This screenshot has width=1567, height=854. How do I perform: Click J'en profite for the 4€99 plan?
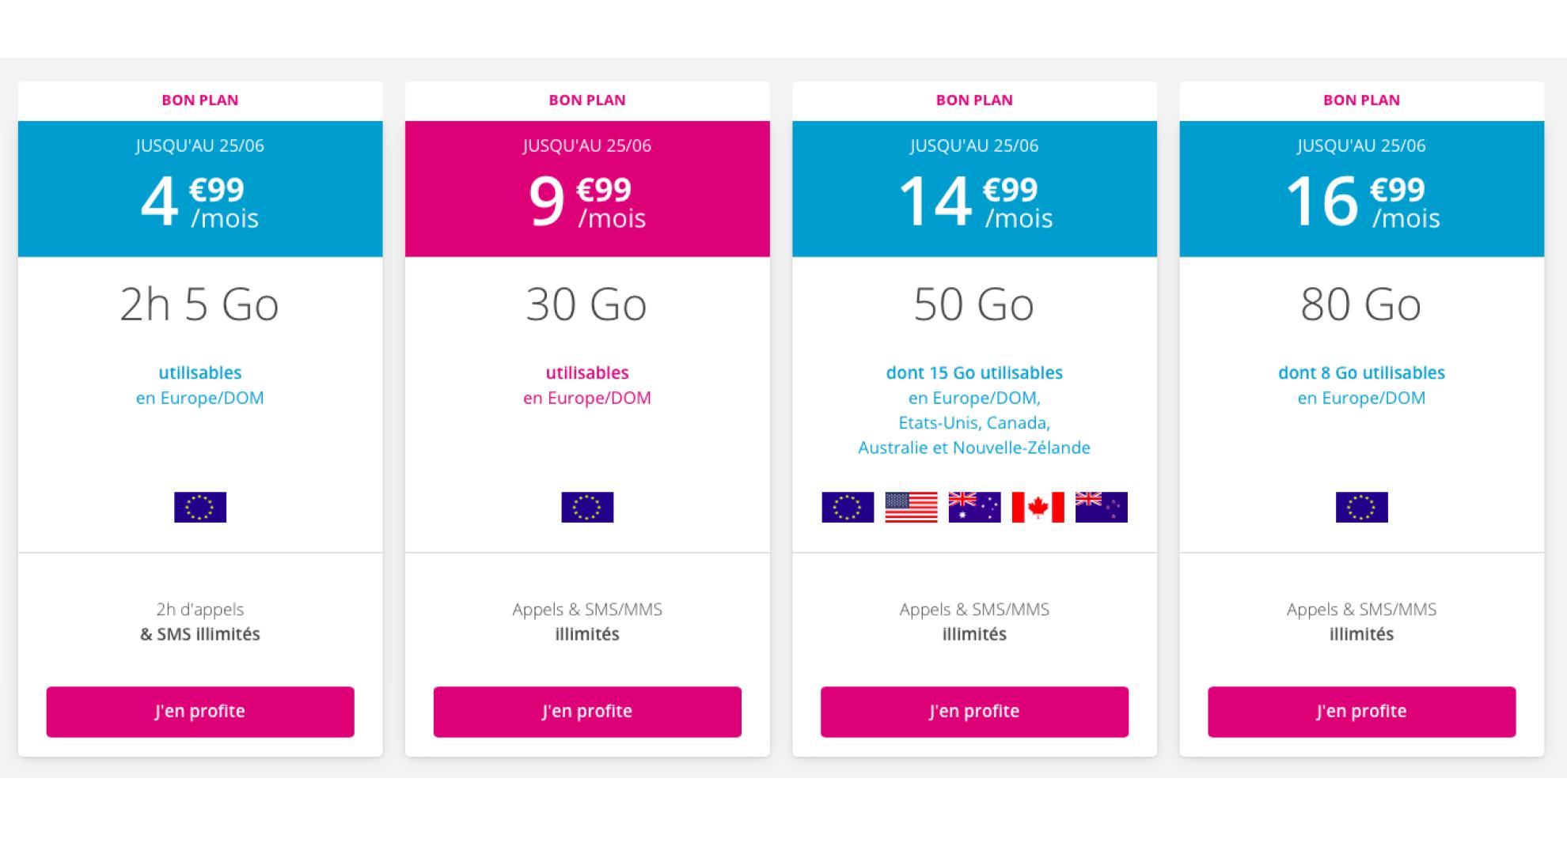pos(200,712)
